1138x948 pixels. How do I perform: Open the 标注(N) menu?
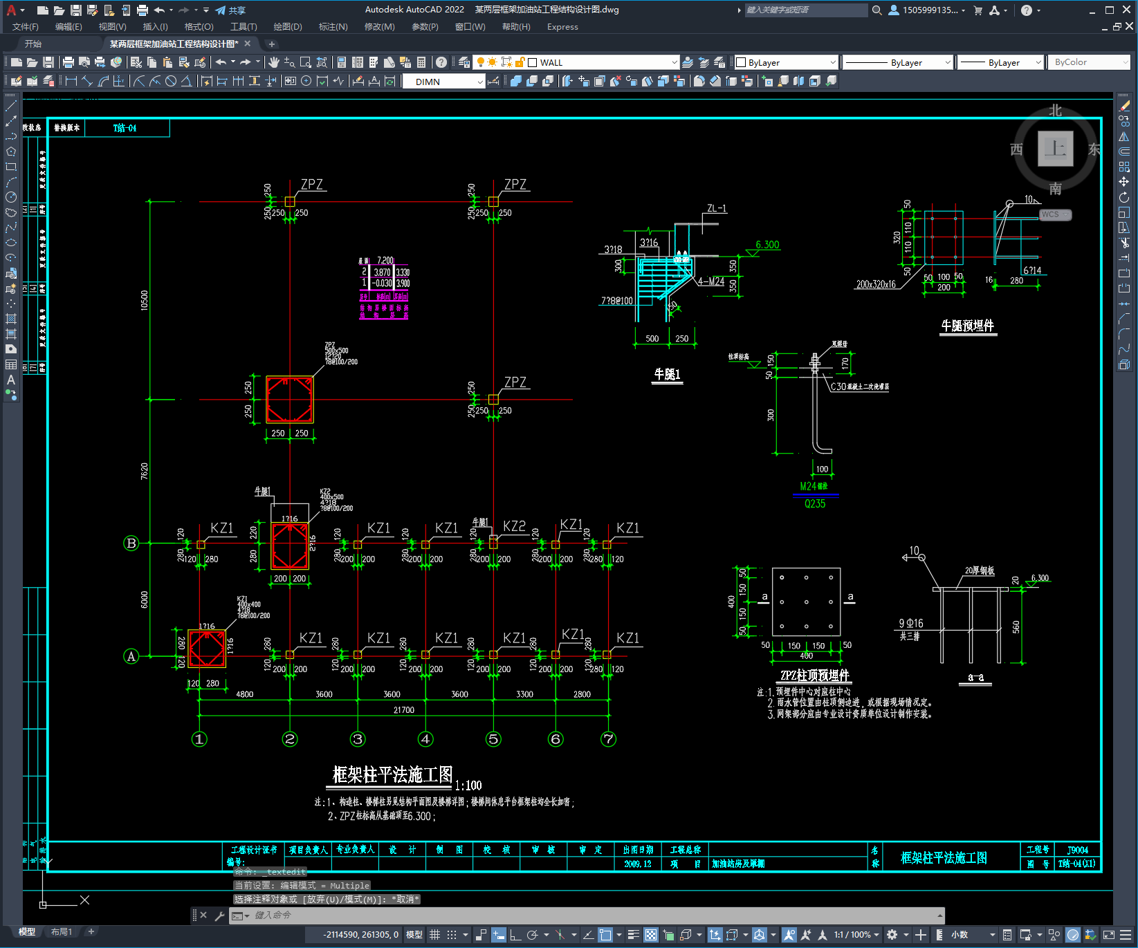click(x=333, y=27)
